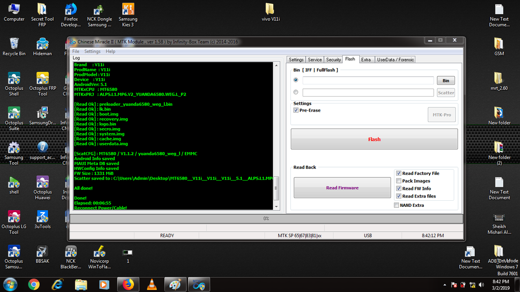
Task: Enable the NAND Extra checkbox
Action: click(396, 205)
